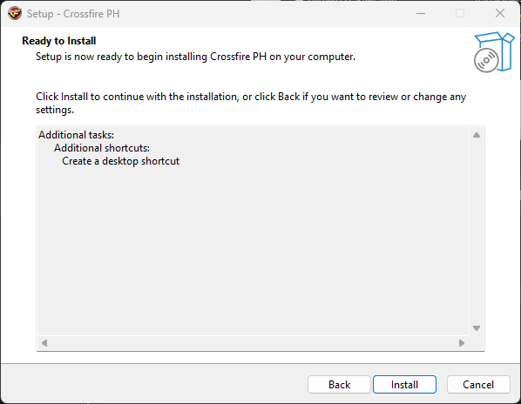Click the 'Additional tasks:' line
The height and width of the screenshot is (404, 521).
click(x=76, y=135)
